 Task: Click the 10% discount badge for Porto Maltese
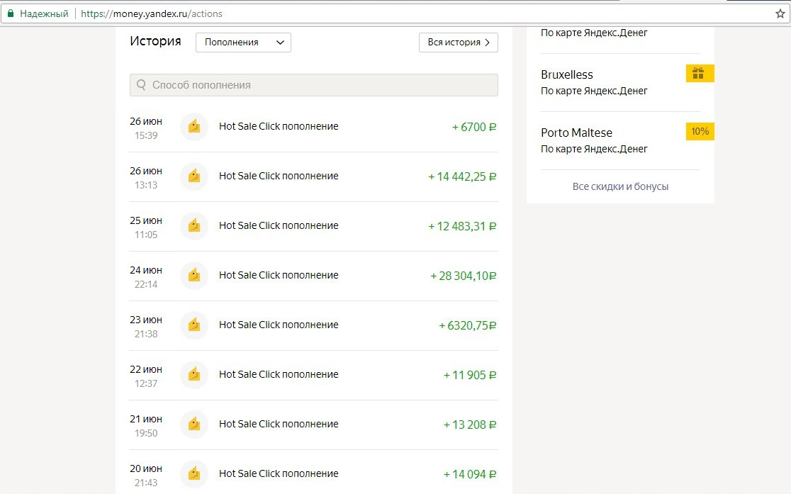(700, 132)
